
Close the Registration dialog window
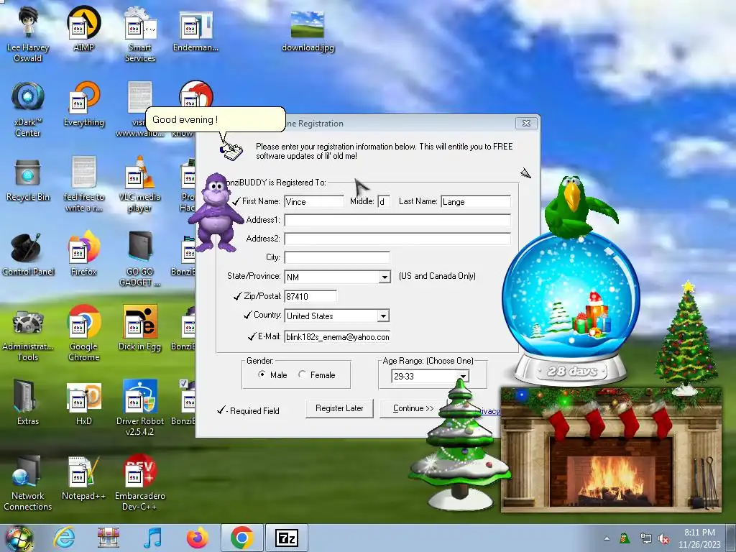tap(526, 123)
